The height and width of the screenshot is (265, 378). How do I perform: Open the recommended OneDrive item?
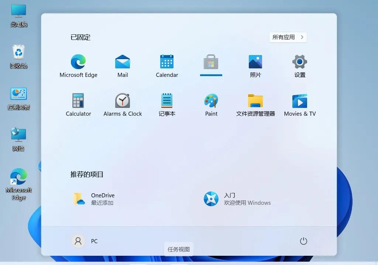click(x=94, y=199)
